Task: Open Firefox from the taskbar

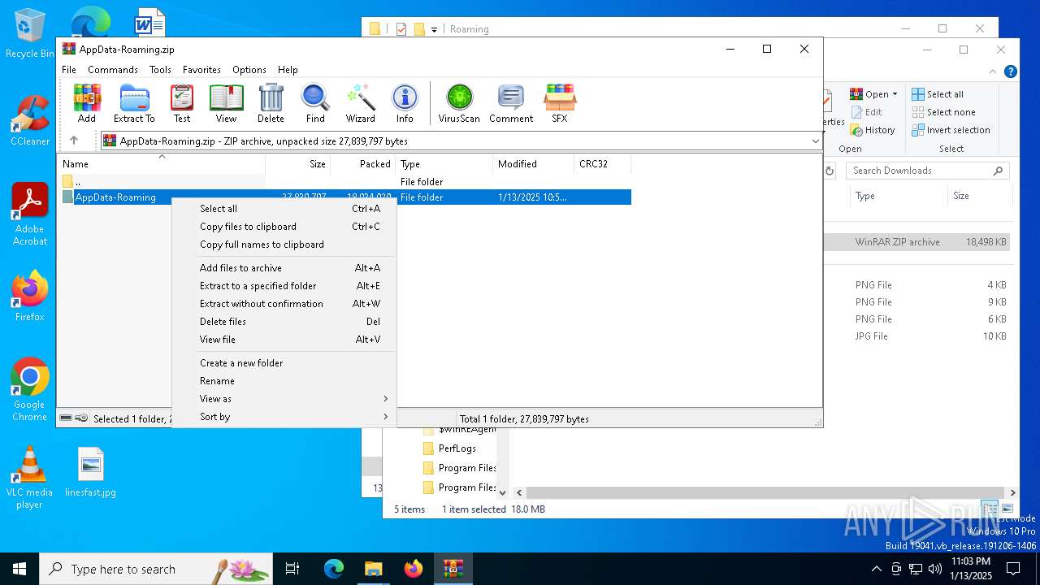Action: 414,569
